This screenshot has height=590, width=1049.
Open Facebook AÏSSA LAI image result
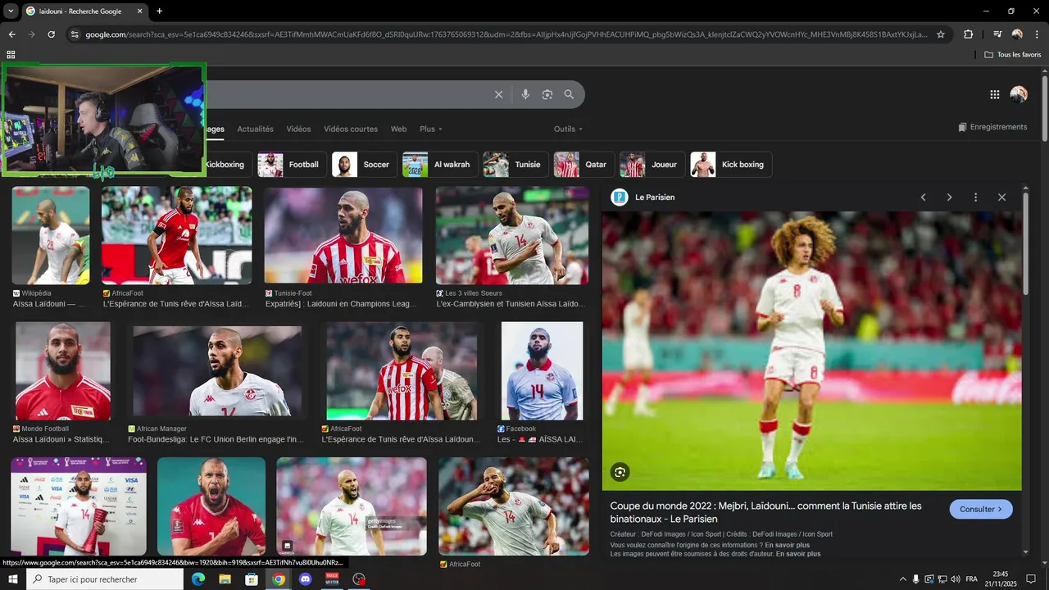(542, 370)
